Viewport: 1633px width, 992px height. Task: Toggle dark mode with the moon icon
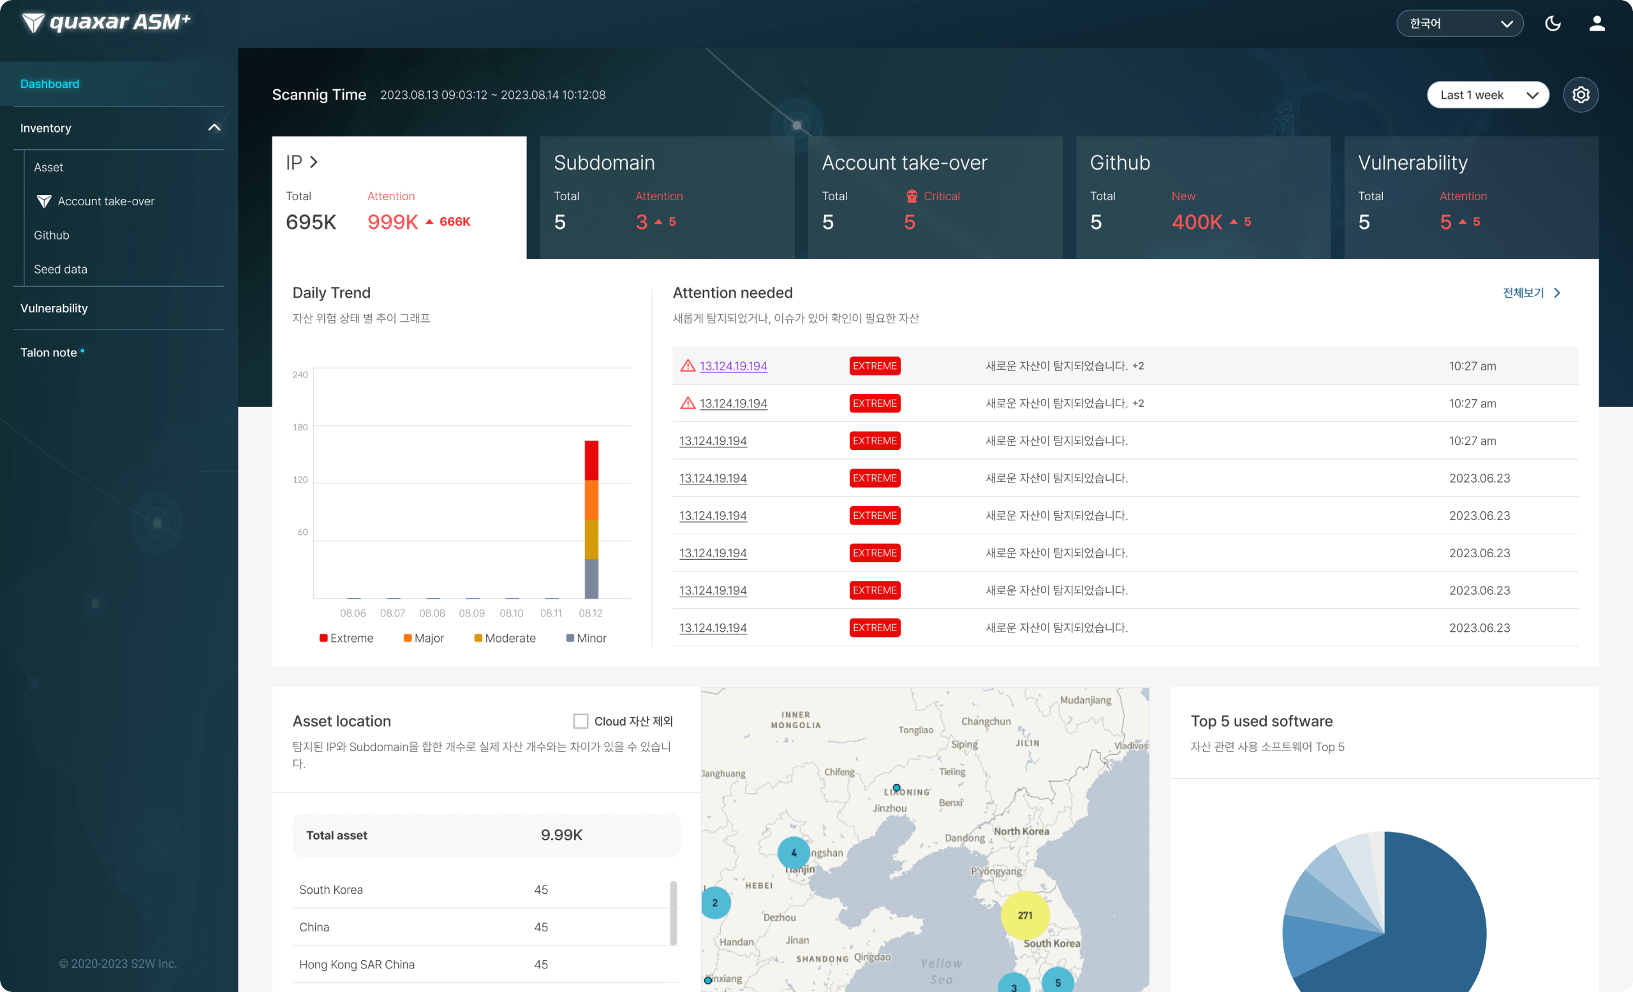(1553, 24)
